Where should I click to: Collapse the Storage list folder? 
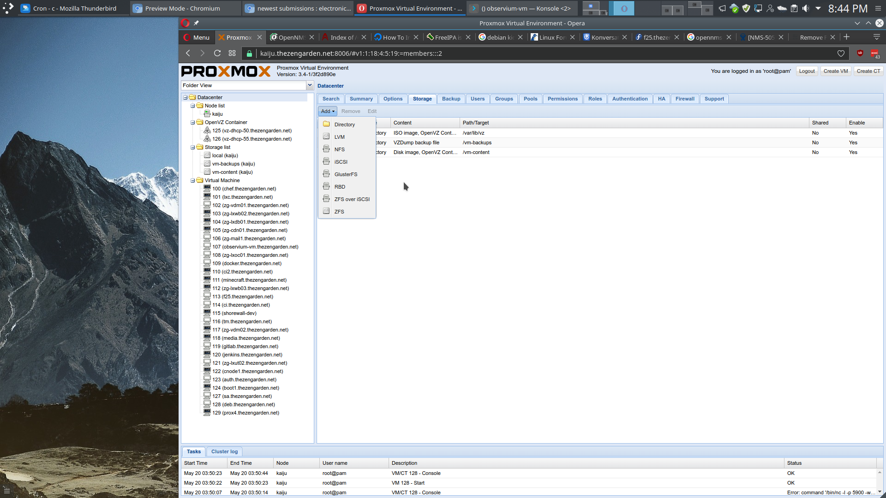tap(193, 147)
